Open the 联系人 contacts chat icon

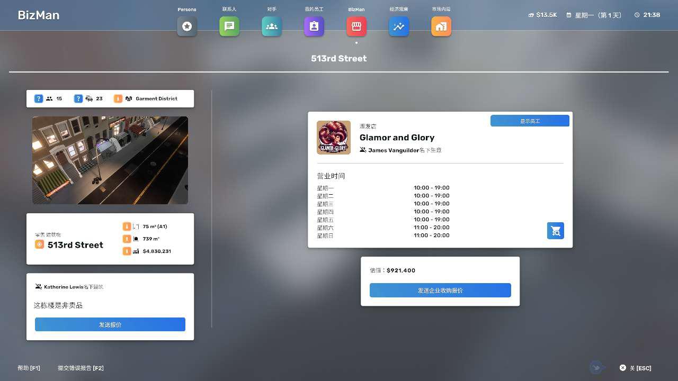coord(229,26)
